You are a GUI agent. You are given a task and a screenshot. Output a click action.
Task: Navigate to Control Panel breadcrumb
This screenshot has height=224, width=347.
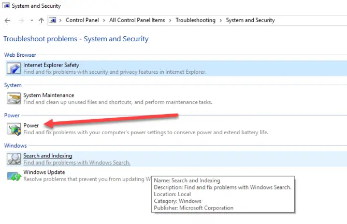pos(82,20)
